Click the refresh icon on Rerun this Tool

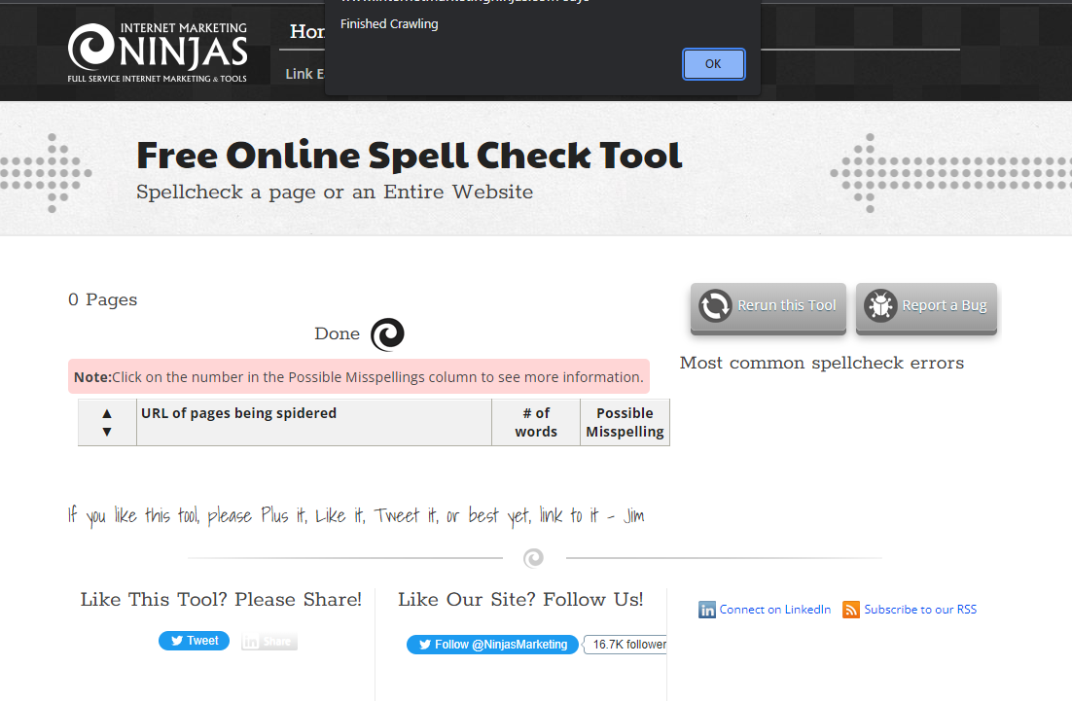pos(715,304)
